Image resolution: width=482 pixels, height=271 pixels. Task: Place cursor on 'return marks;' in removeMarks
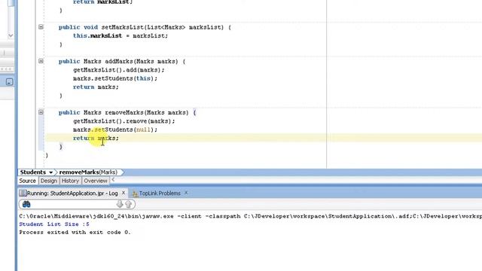(x=96, y=139)
